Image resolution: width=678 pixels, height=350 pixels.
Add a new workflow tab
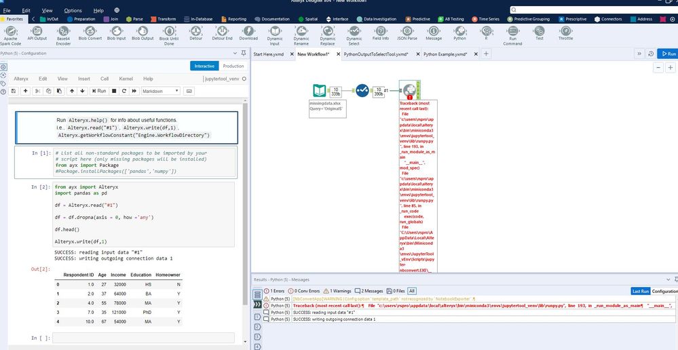pyautogui.click(x=486, y=54)
